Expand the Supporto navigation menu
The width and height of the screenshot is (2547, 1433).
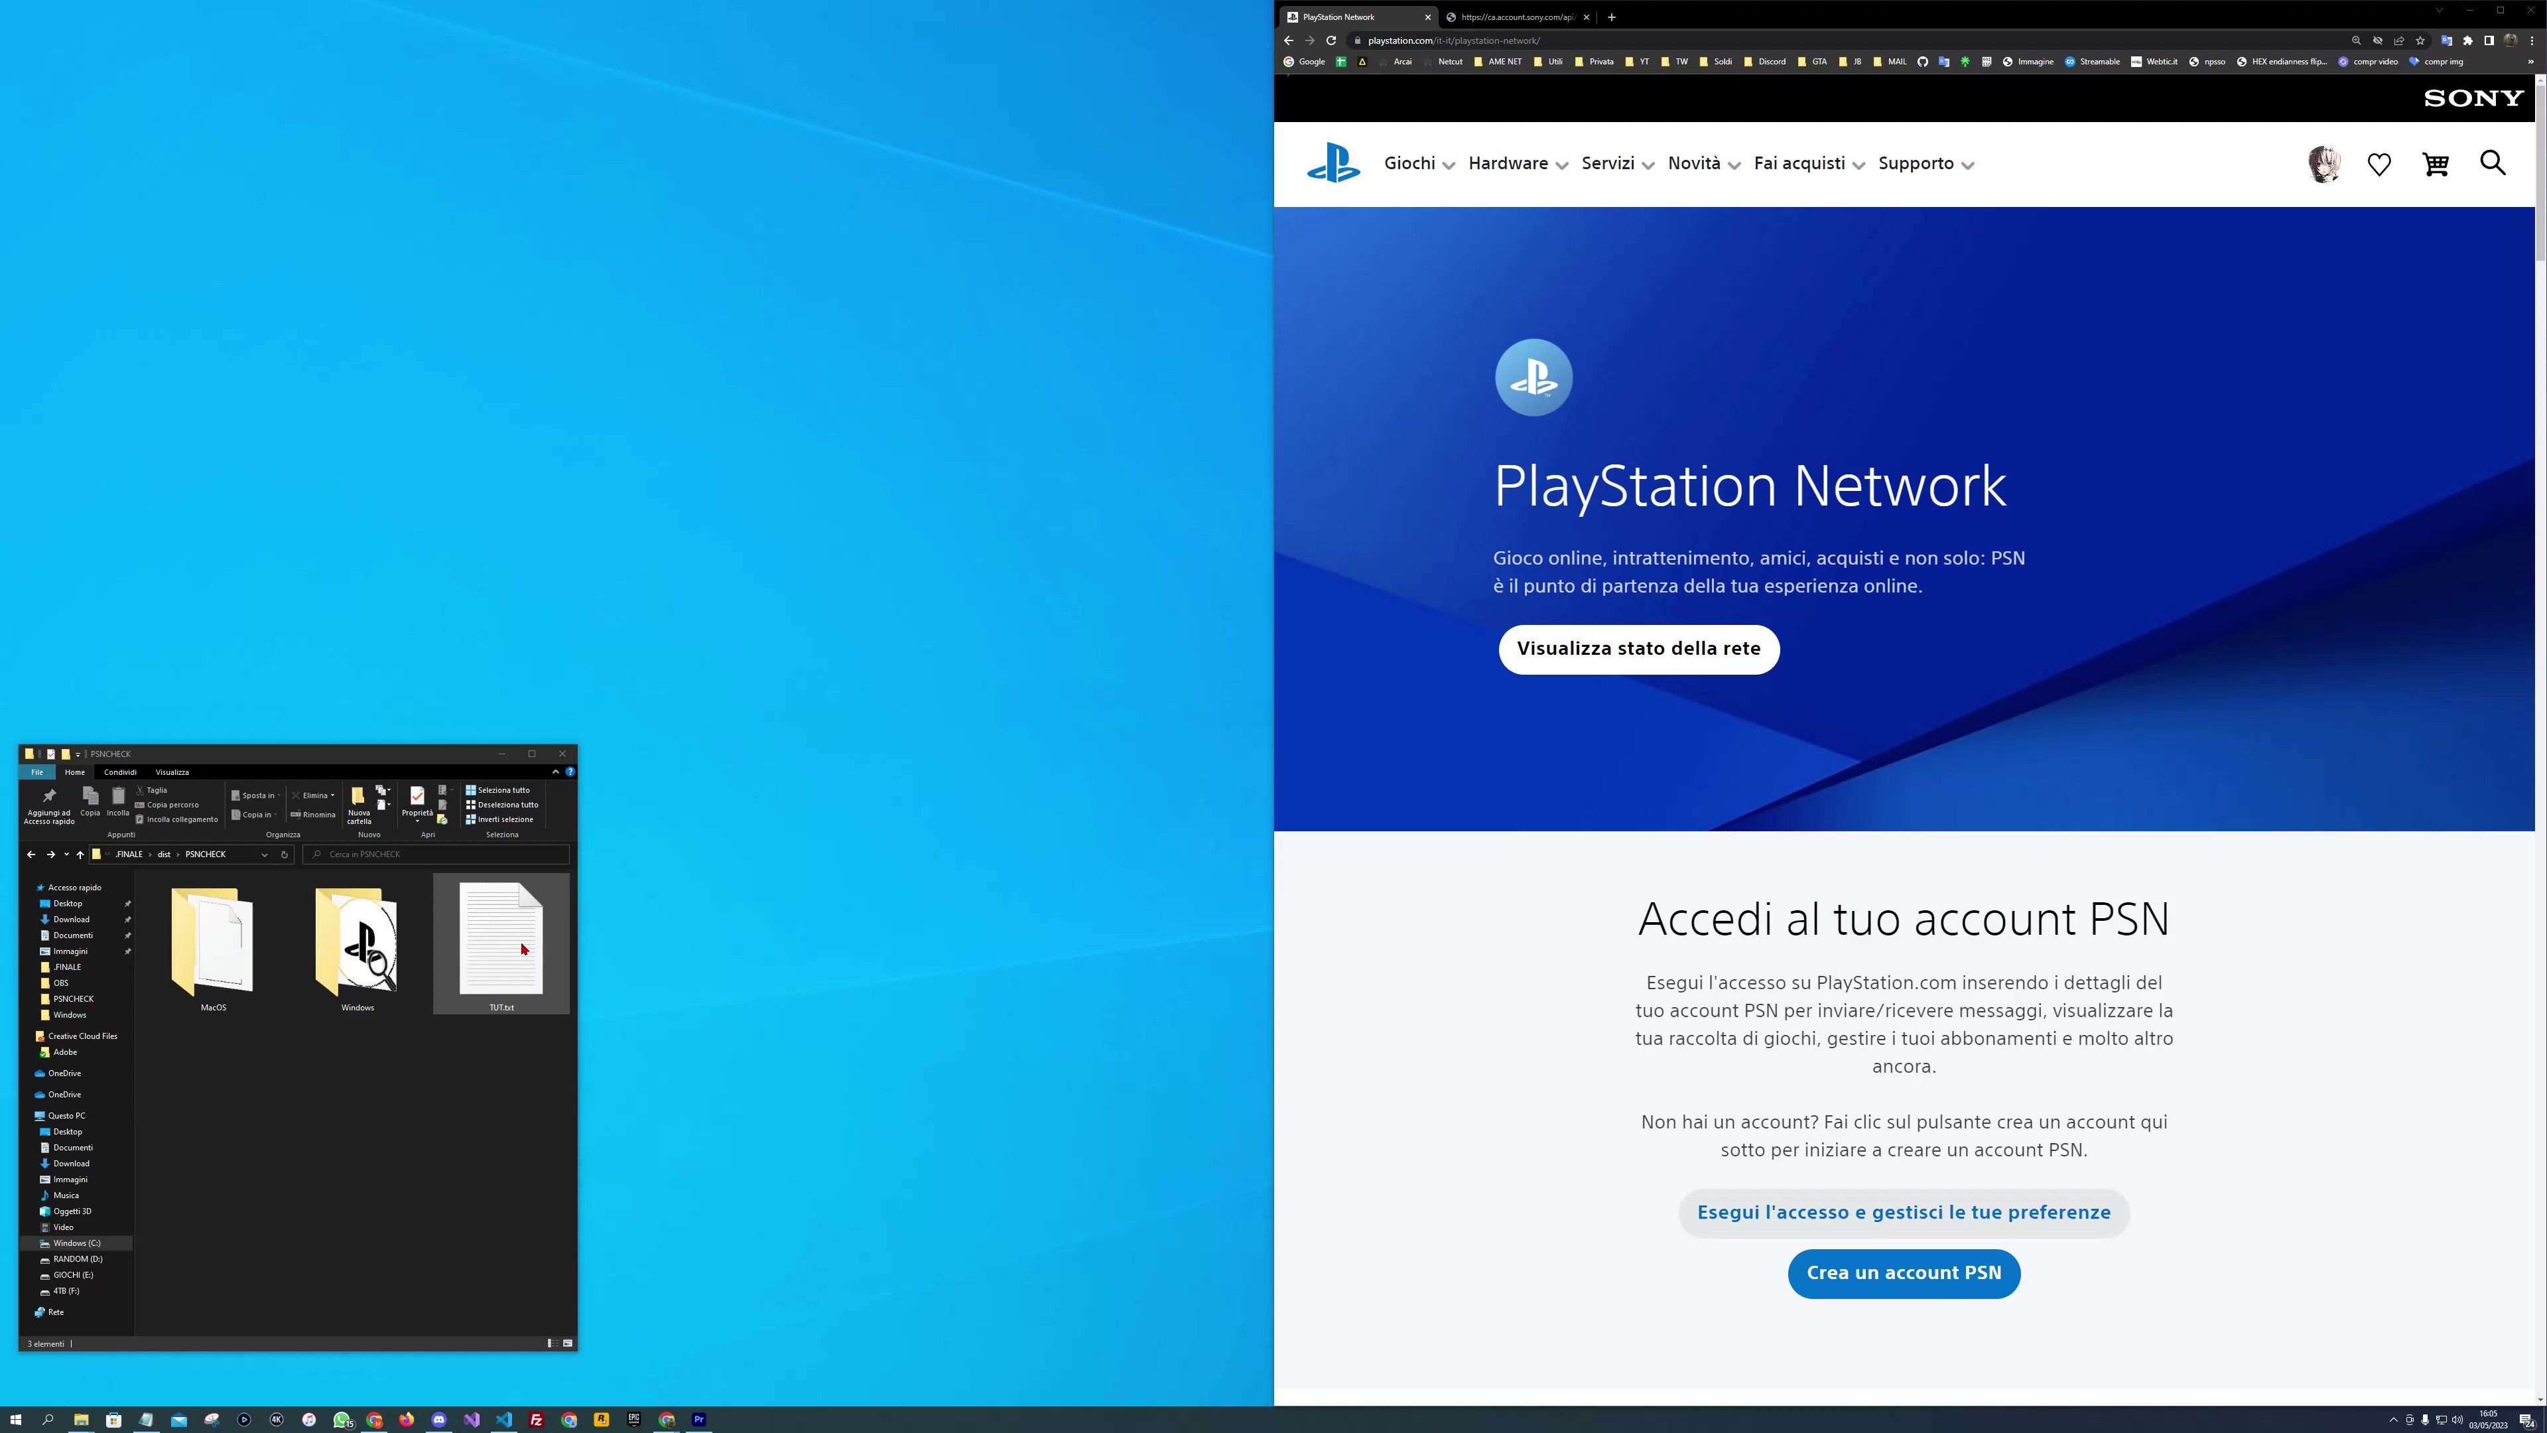(1926, 164)
